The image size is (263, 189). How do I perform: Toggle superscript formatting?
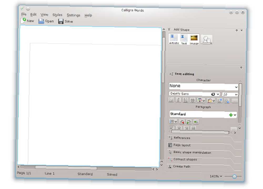point(220,101)
